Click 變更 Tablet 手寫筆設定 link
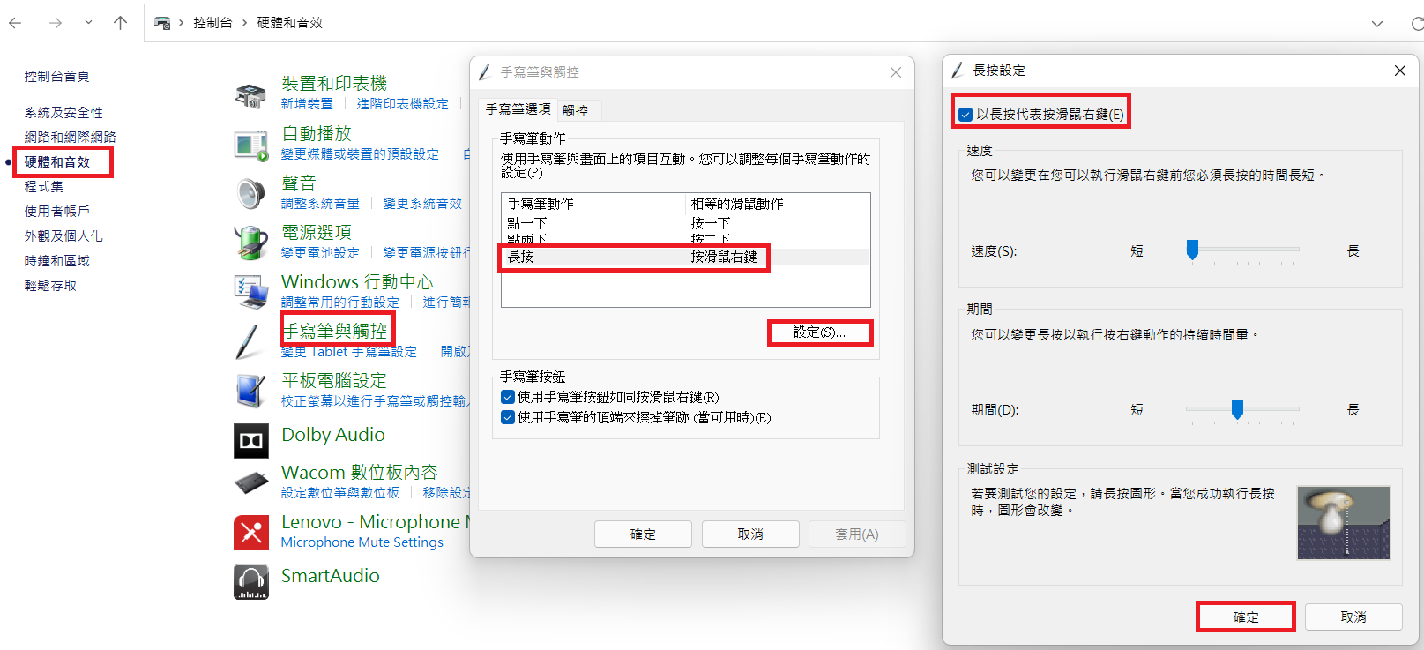Viewport: 1424px width, 650px height. pos(349,352)
